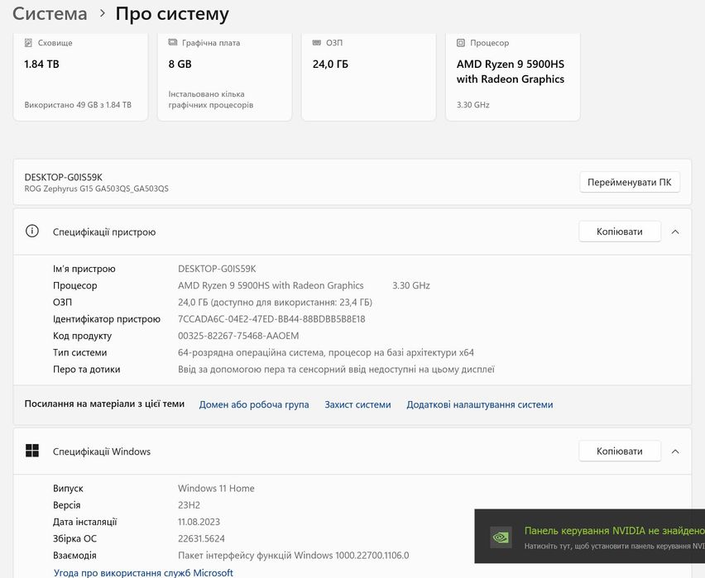705x578 pixels.
Task: Click the storage icon in Сховище card
Action: pyautogui.click(x=29, y=42)
